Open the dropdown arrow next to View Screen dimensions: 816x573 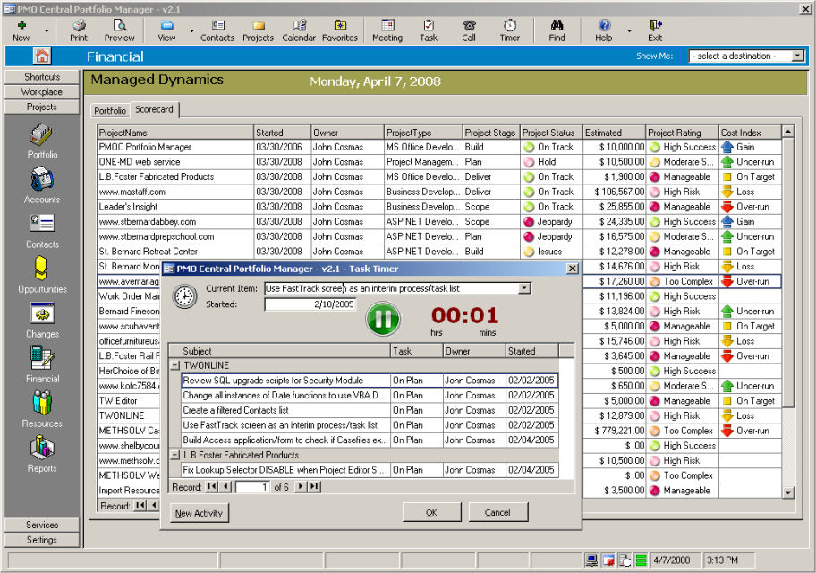[191, 31]
